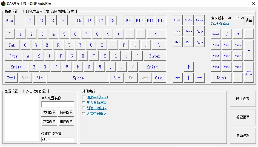Select the PgUp key button

coord(199,31)
